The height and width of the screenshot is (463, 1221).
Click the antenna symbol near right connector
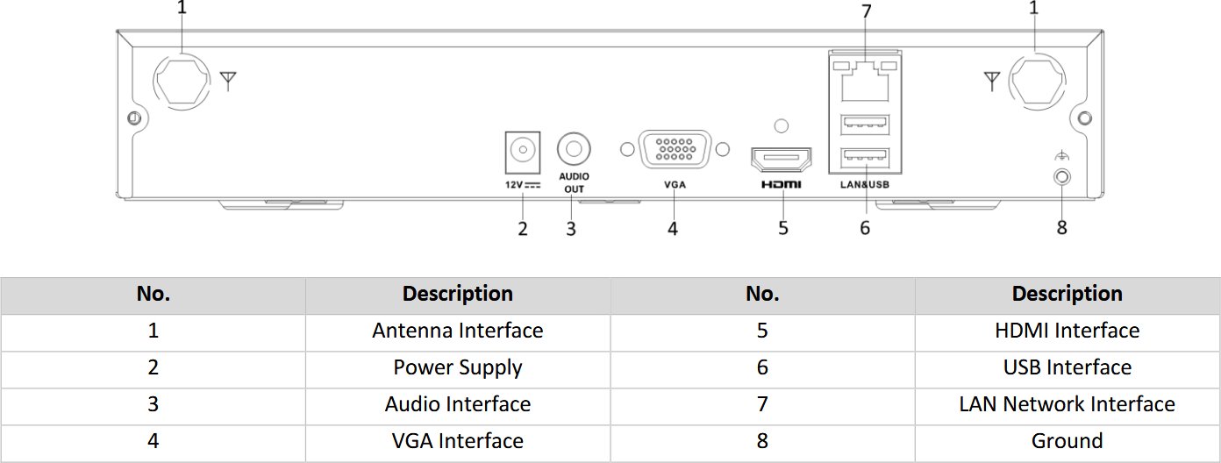(992, 82)
